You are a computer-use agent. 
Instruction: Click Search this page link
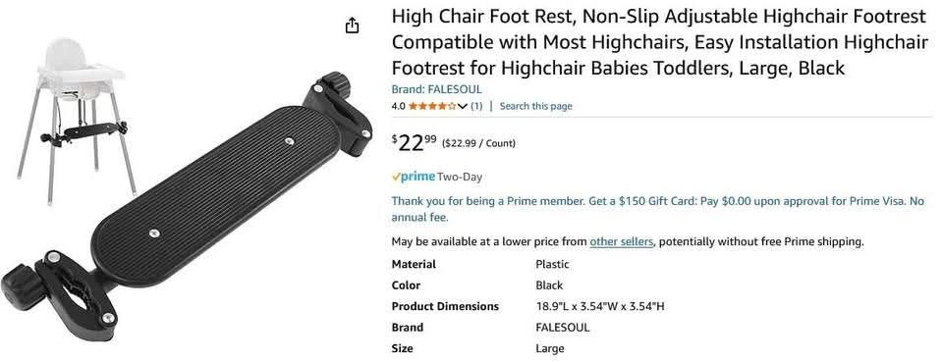536,106
